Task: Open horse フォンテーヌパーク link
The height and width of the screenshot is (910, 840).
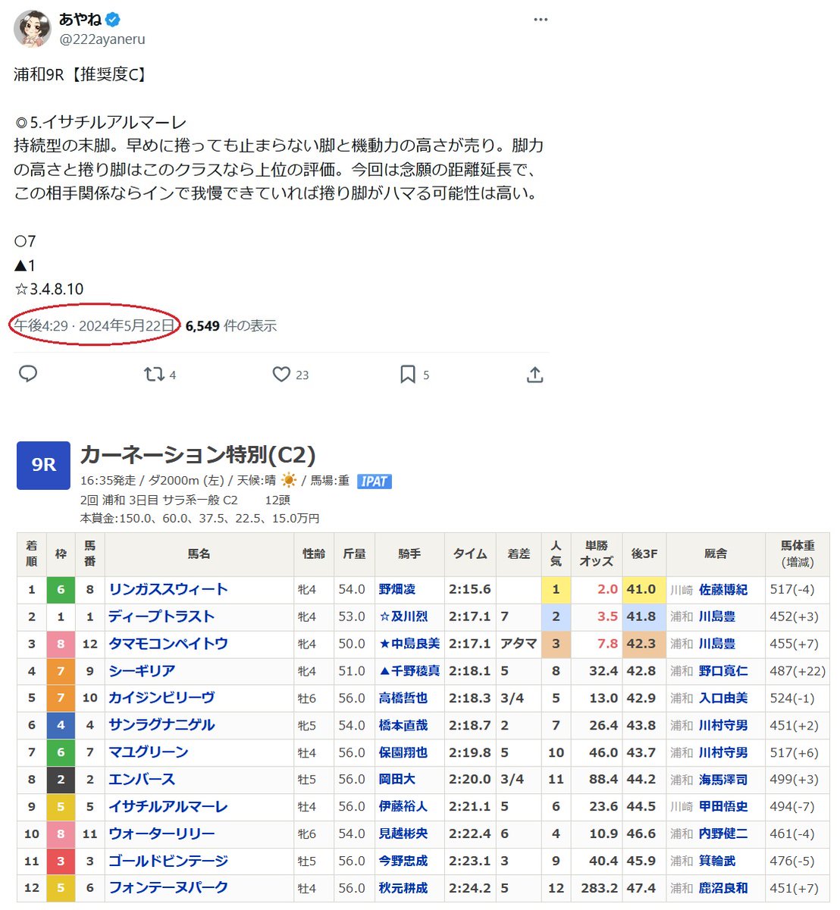Action: pos(168,888)
